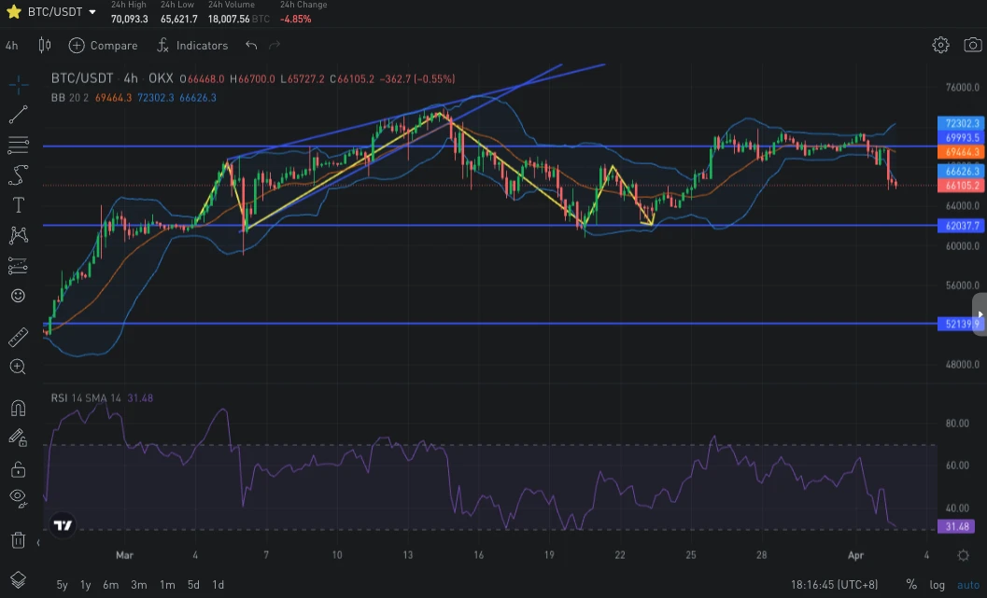Select the trend line drawing tool

pyautogui.click(x=18, y=115)
